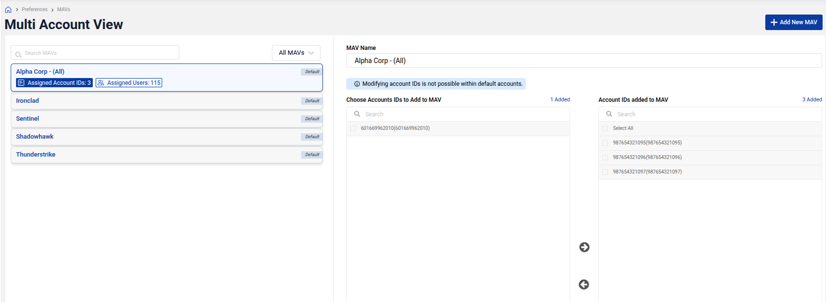Click the left arrow to remove accounts
Viewport: 826px width, 302px height.
[x=584, y=285]
